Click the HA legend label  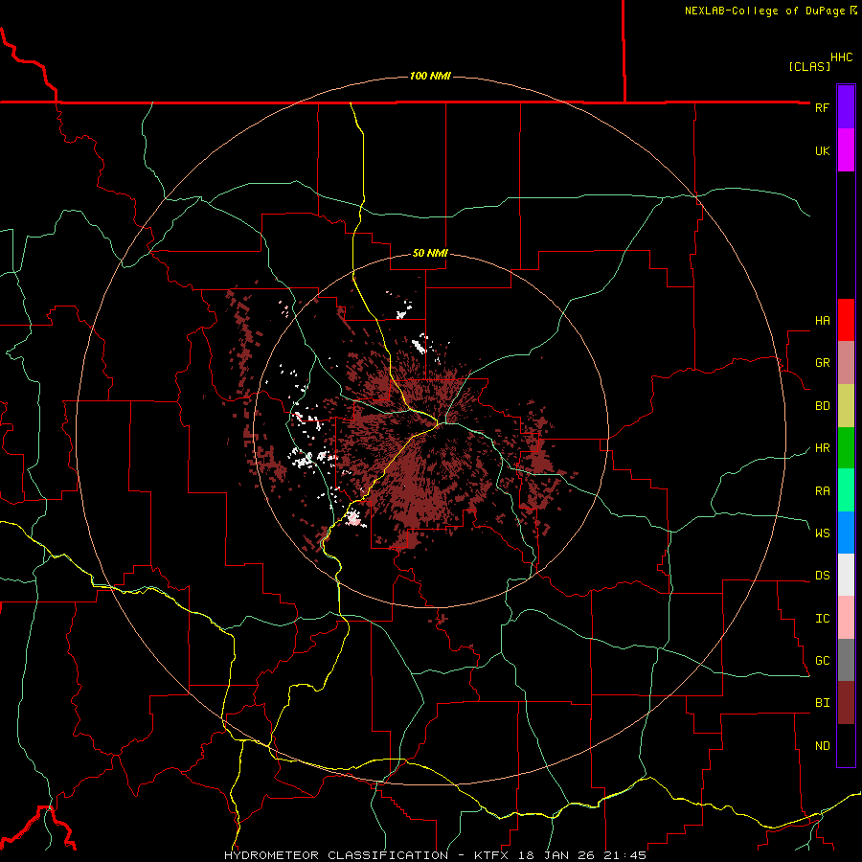pyautogui.click(x=822, y=321)
